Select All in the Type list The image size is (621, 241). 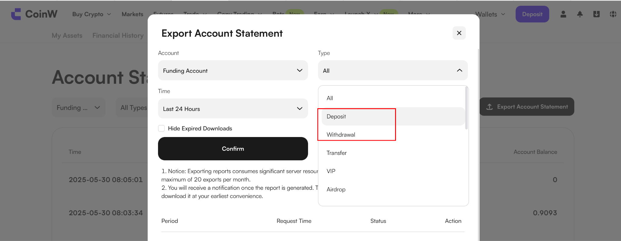click(x=393, y=98)
